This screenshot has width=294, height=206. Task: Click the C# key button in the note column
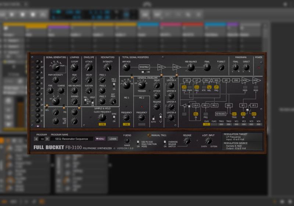tap(37, 116)
